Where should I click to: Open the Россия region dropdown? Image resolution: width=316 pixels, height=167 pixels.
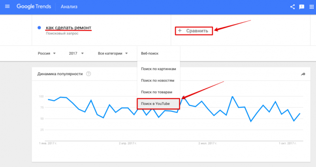click(47, 53)
